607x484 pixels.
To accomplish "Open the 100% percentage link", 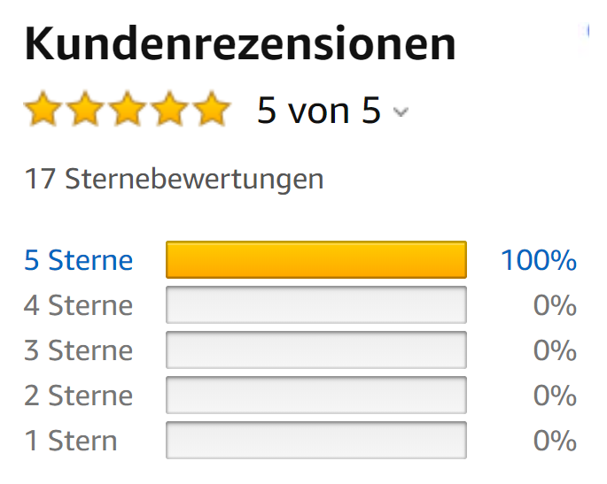I will (539, 260).
